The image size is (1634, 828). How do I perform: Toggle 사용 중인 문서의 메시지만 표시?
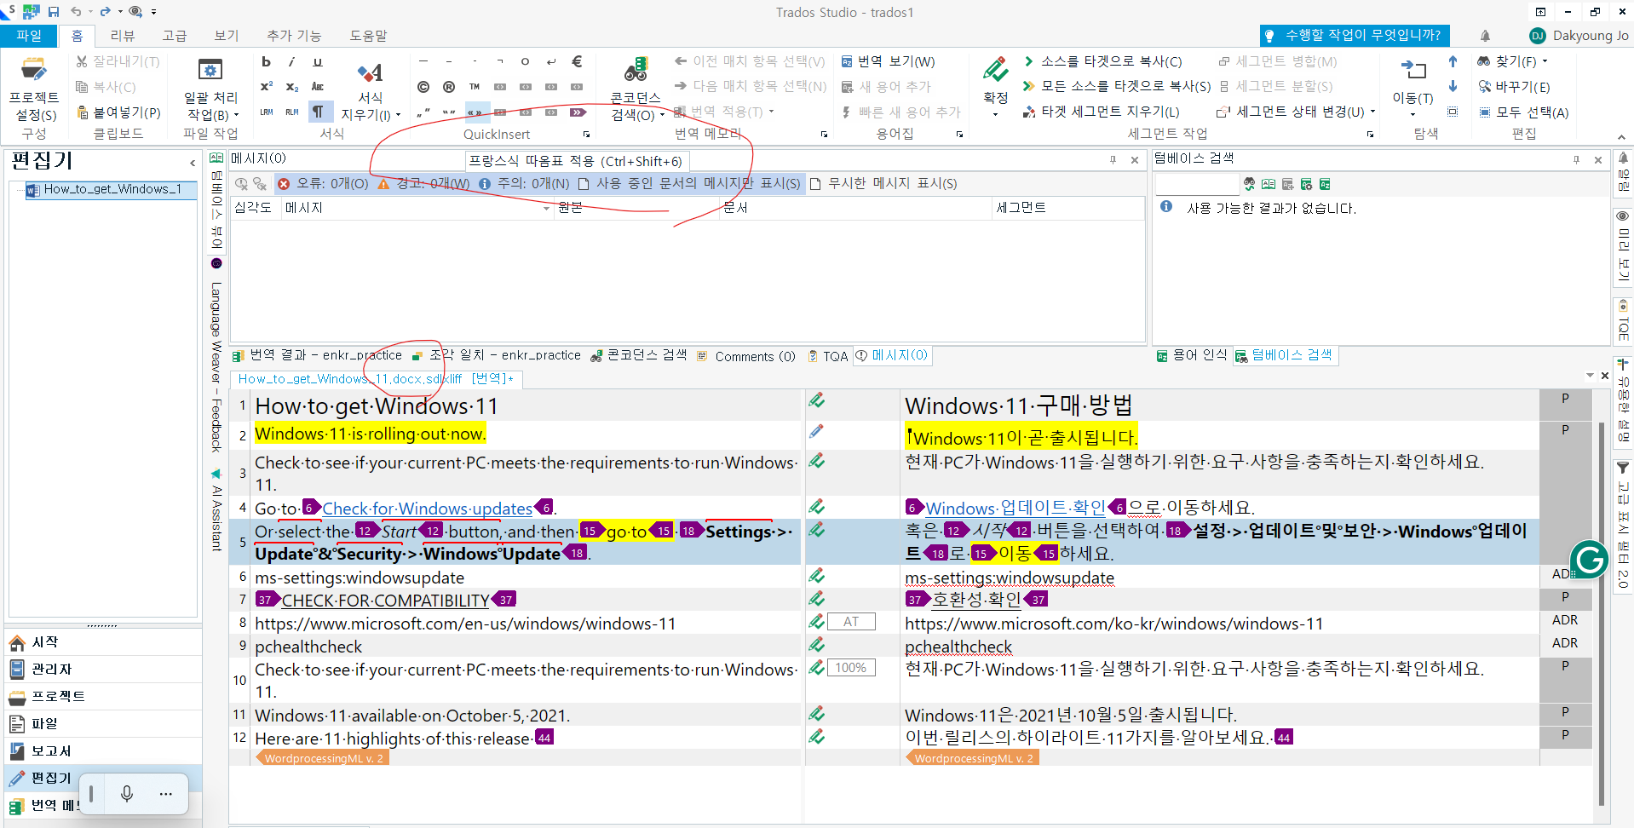click(689, 183)
